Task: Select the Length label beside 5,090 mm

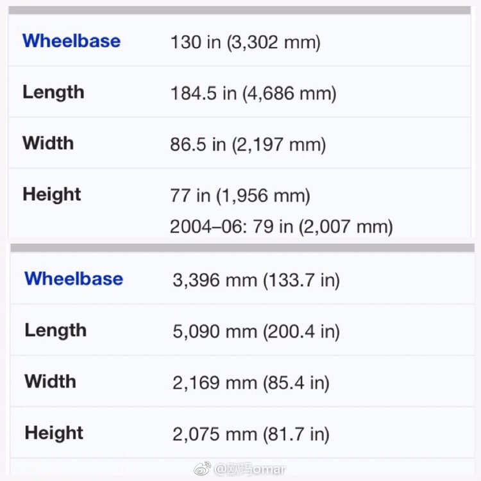Action: (x=56, y=330)
